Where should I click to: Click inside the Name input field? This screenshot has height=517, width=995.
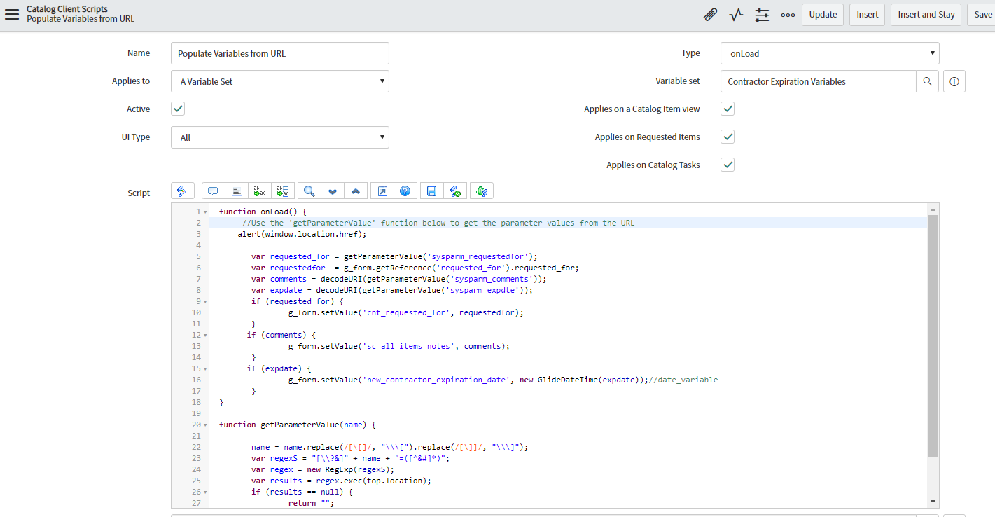click(279, 53)
